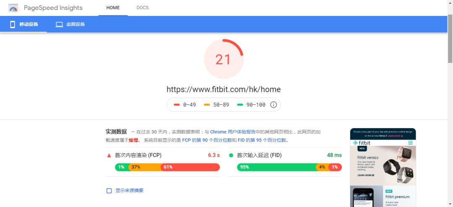Click the fitbit logo in thumbnail

click(362, 142)
